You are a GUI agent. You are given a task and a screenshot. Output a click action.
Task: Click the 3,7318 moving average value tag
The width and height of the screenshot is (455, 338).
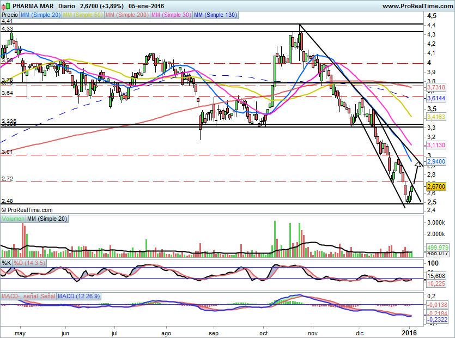click(x=436, y=87)
